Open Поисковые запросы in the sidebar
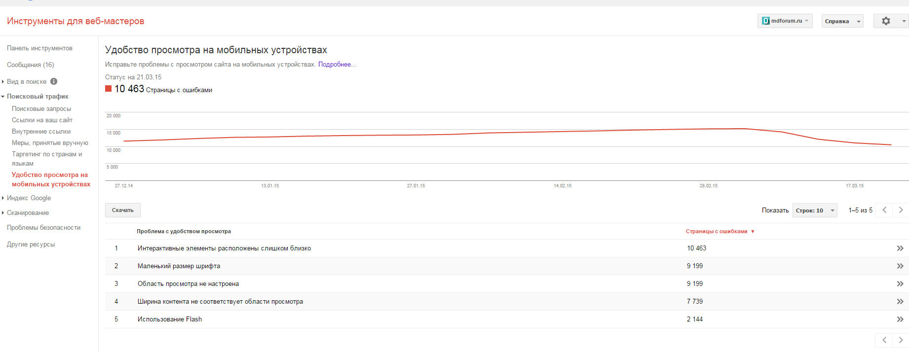 point(41,109)
